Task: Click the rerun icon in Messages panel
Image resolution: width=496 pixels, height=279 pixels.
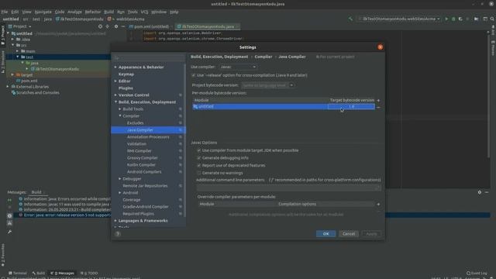Action: [x=9, y=200]
